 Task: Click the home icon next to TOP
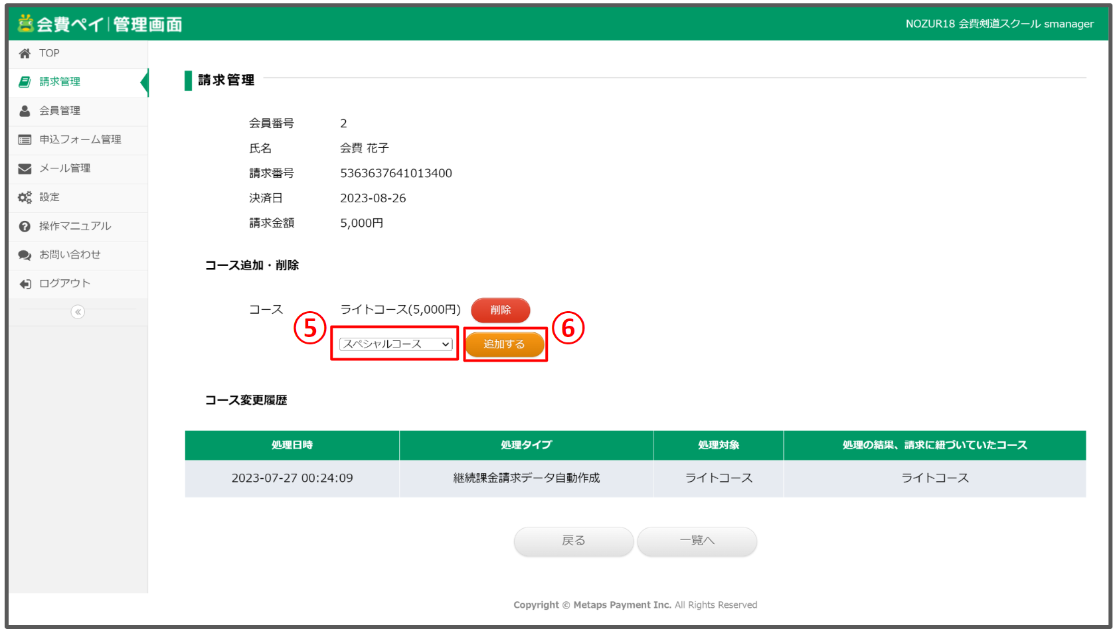(x=25, y=52)
